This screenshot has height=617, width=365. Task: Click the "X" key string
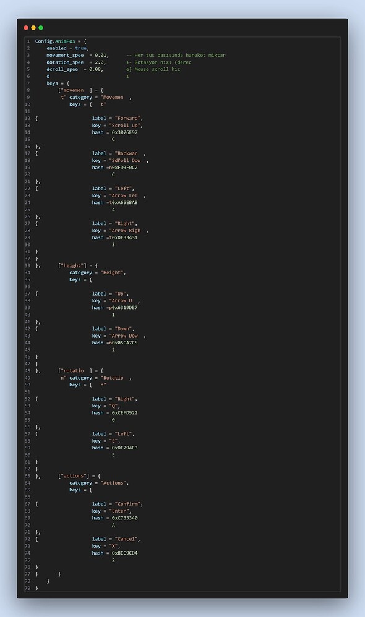[x=113, y=546]
